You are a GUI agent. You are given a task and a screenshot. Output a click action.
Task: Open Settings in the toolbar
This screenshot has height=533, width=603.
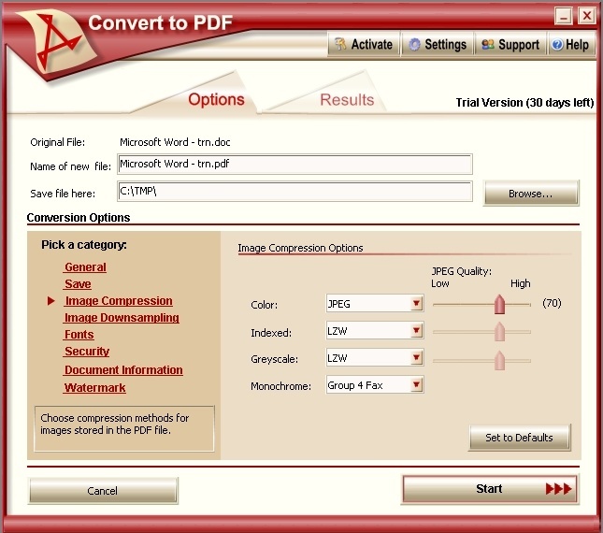pyautogui.click(x=438, y=45)
